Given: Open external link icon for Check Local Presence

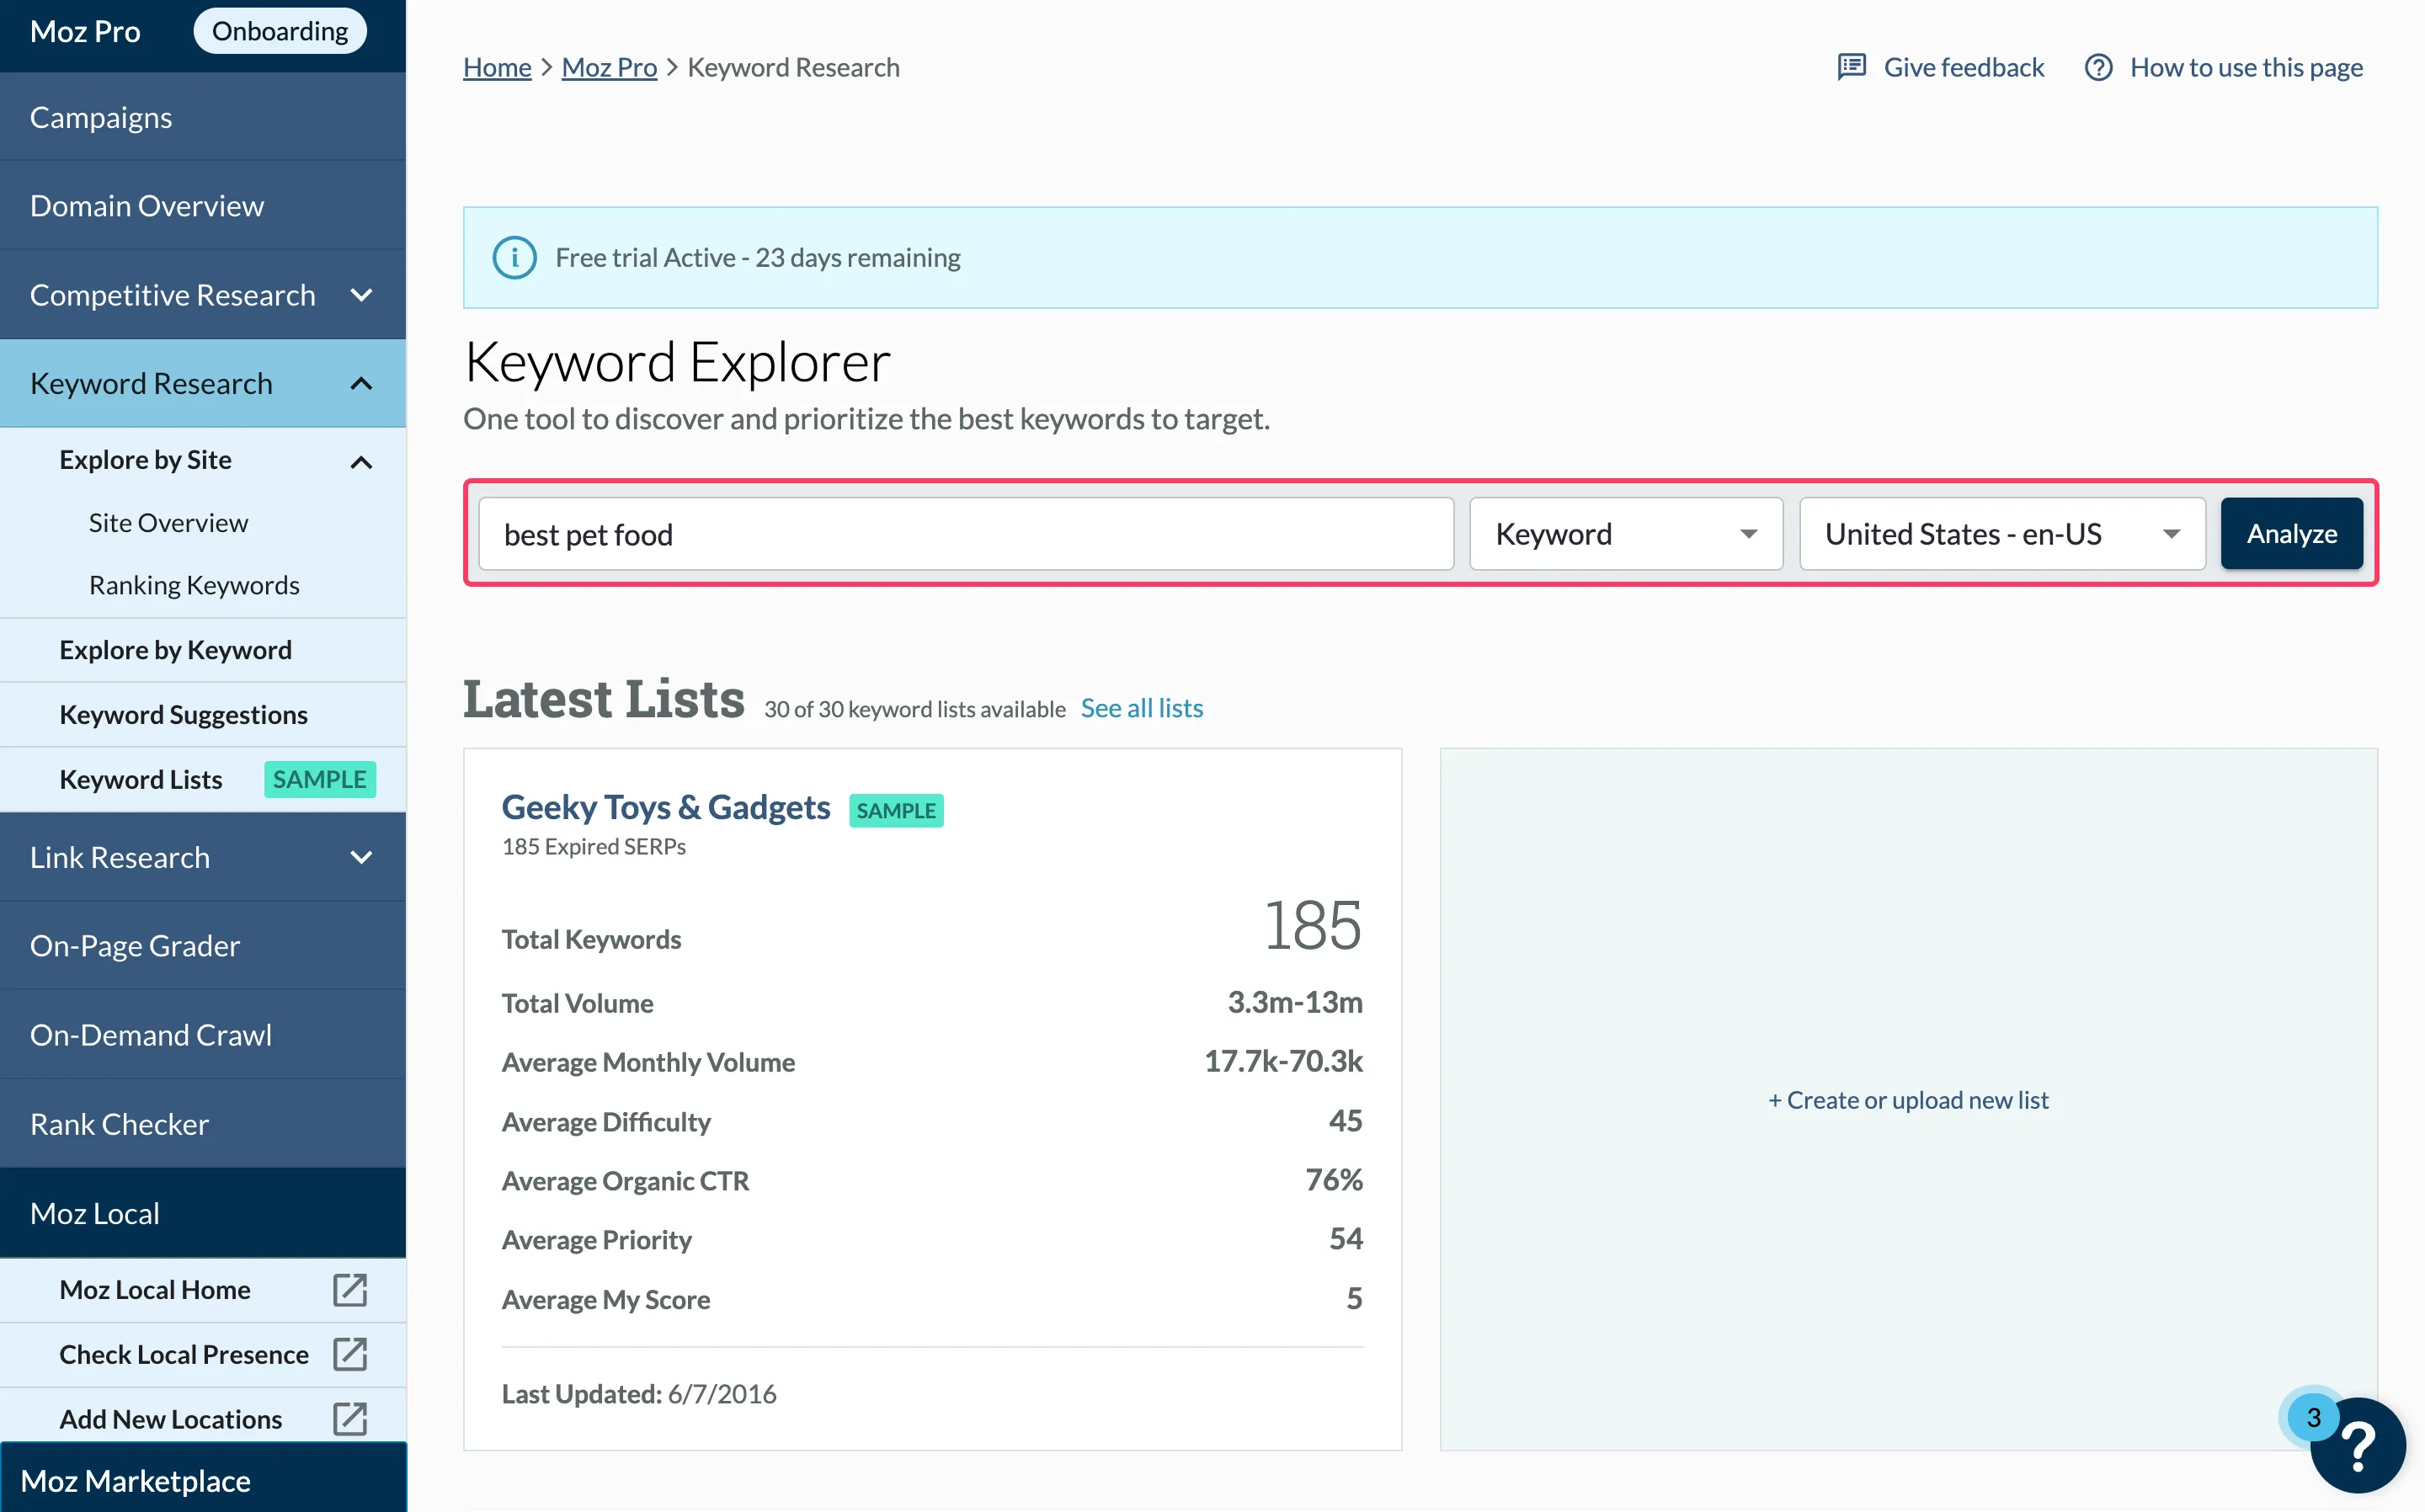Looking at the screenshot, I should [x=350, y=1354].
